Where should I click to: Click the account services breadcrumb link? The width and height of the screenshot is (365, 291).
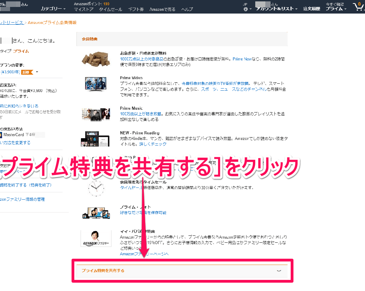tap(12, 23)
